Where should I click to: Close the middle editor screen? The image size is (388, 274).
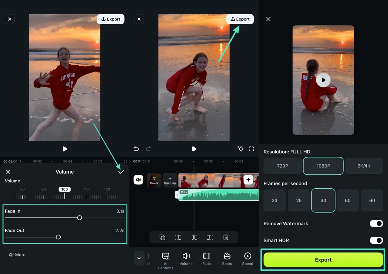[x=139, y=19]
